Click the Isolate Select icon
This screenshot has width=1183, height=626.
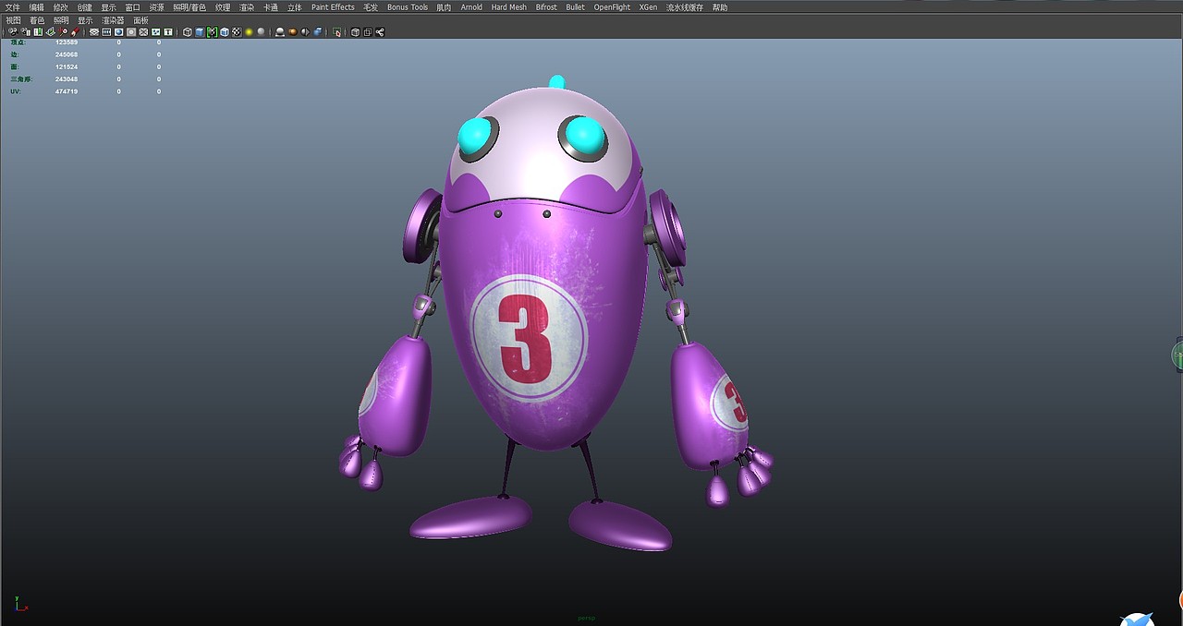337,31
